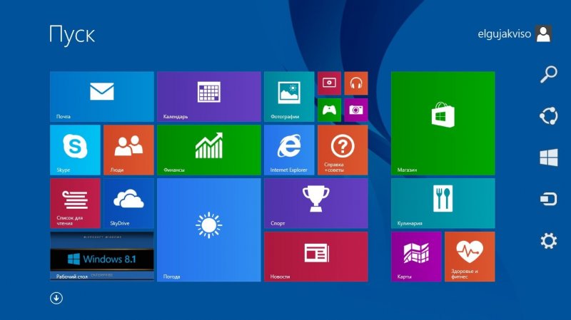Open the SkyDrive cloud tile
Image resolution: width=571 pixels, height=320 pixels.
(x=128, y=203)
